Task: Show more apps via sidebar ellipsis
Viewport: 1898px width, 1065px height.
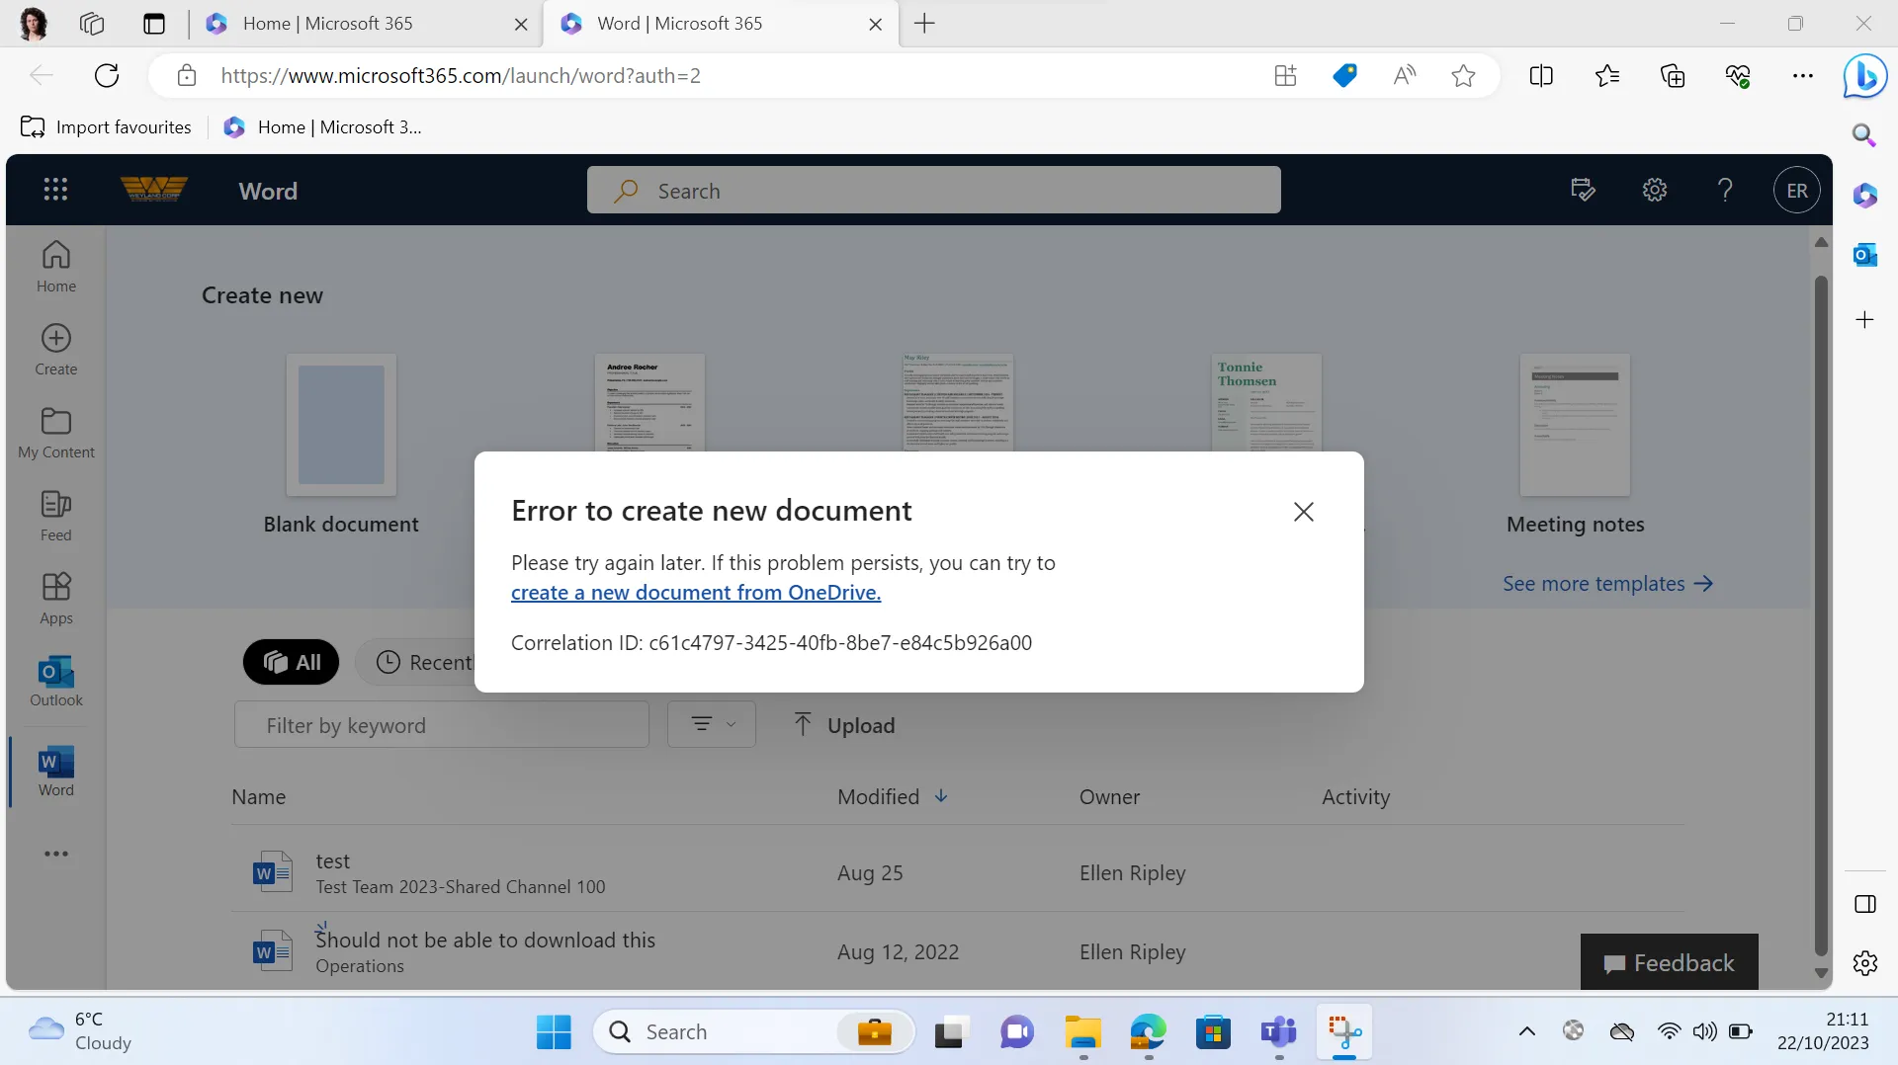Action: 56,854
